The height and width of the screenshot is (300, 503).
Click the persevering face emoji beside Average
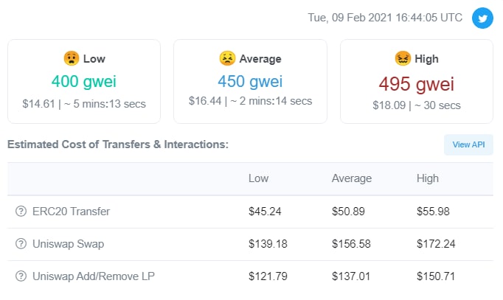[x=227, y=58]
